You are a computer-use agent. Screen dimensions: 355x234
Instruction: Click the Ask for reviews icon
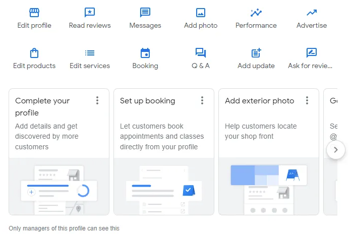312,53
